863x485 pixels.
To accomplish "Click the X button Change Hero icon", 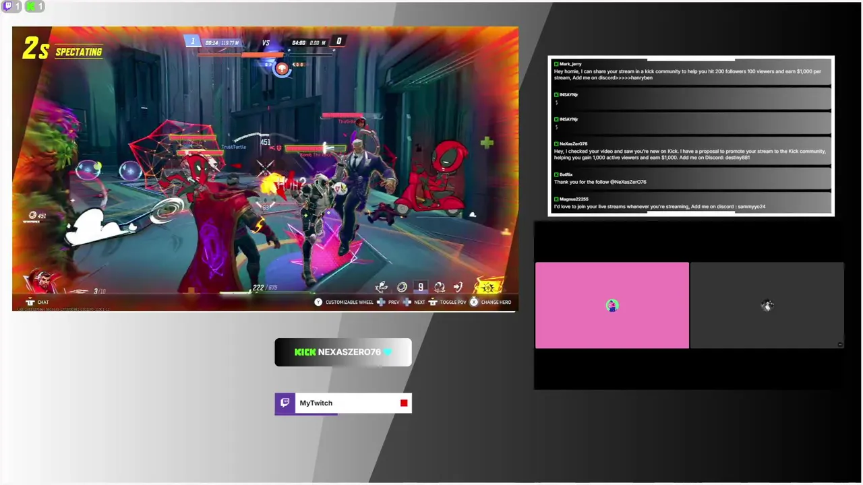I will [x=474, y=302].
